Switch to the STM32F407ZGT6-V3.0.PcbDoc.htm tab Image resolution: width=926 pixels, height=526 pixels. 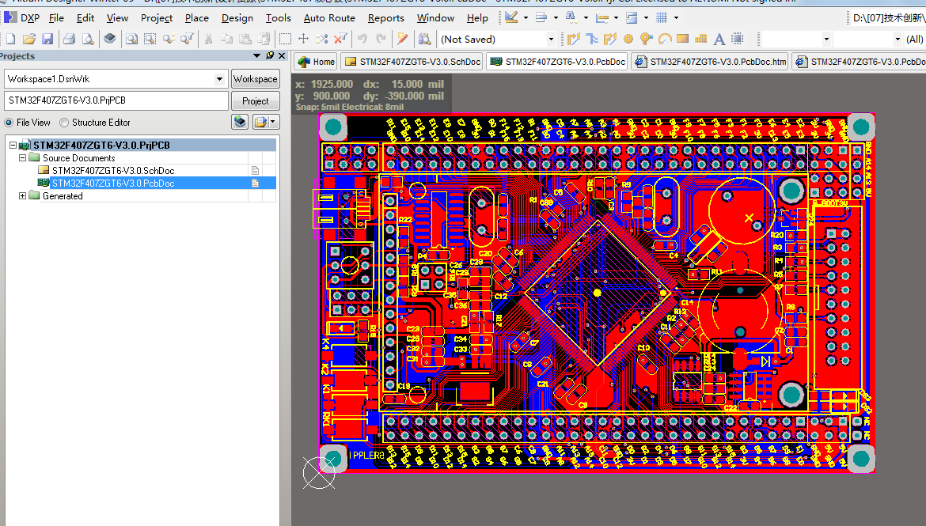pyautogui.click(x=711, y=62)
